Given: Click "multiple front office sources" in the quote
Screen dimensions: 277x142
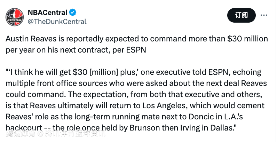Looking at the screenshot, I should click(56, 84).
